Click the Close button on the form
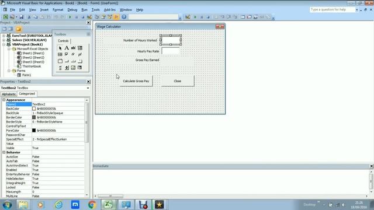Viewport: 374px width, 210px height. (x=178, y=81)
